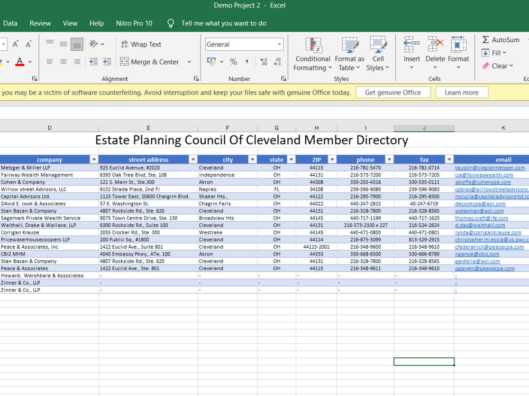This screenshot has width=529, height=396.
Task: Click the AutoSum sigma icon
Action: coord(485,40)
